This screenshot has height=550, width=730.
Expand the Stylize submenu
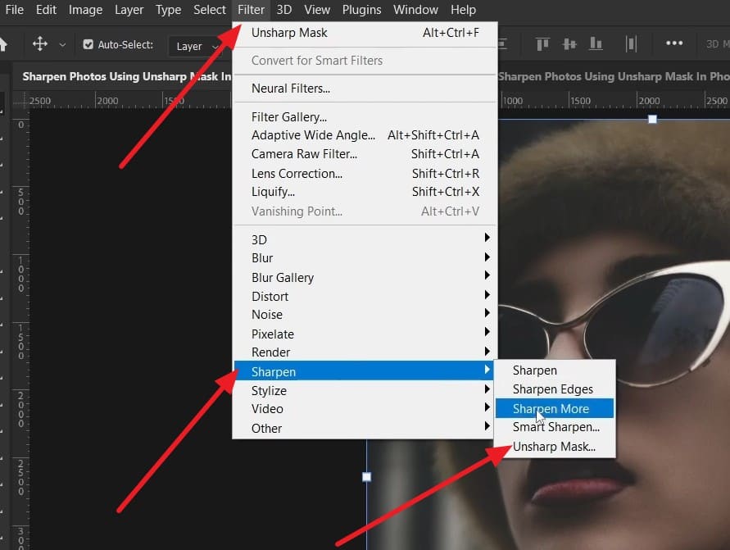click(365, 390)
